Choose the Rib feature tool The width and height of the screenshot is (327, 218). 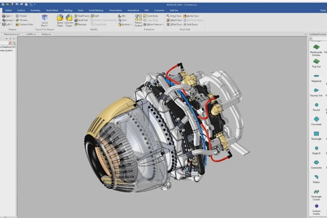click(x=122, y=16)
